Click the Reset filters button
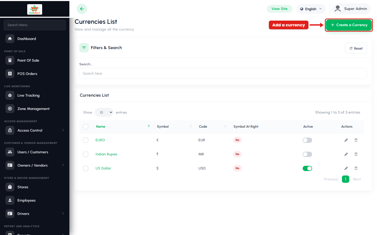Image resolution: width=377 pixels, height=235 pixels. (x=356, y=48)
